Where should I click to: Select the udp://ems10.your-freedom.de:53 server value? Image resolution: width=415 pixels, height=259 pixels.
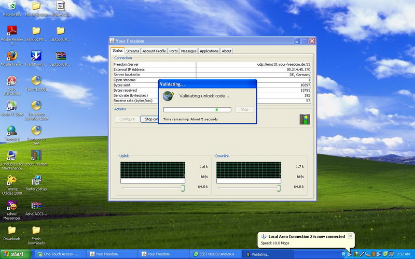pyautogui.click(x=283, y=64)
